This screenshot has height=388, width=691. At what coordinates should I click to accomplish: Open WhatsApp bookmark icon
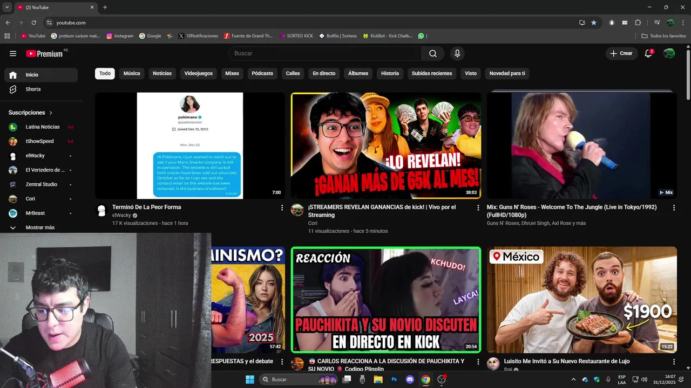(421, 36)
